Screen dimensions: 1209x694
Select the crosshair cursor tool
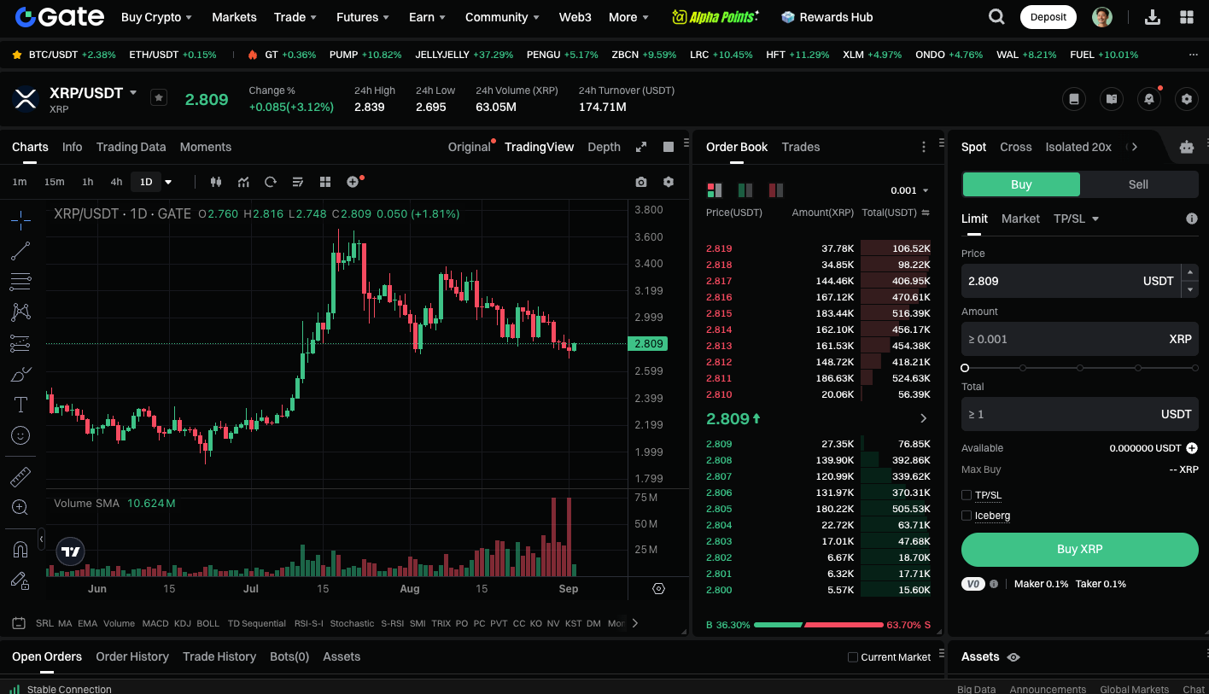(20, 220)
